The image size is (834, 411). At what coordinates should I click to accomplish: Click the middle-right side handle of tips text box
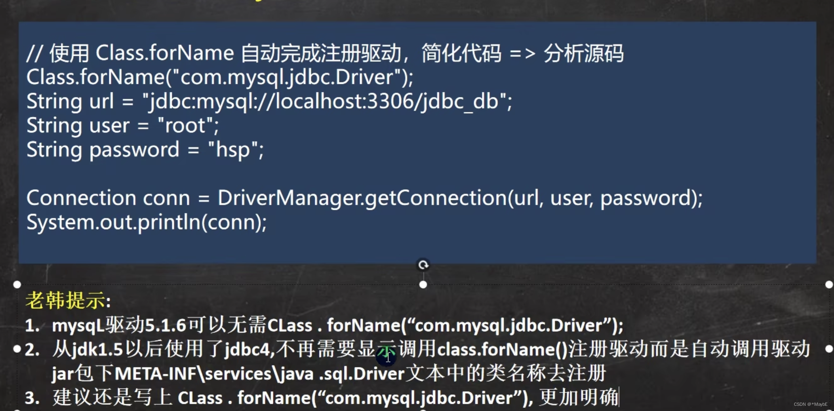coord(829,349)
